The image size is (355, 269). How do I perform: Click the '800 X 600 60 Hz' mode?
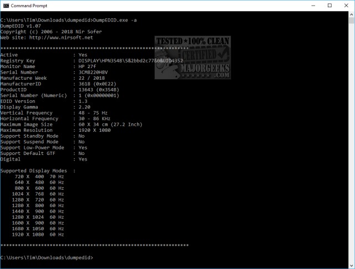click(x=39, y=188)
